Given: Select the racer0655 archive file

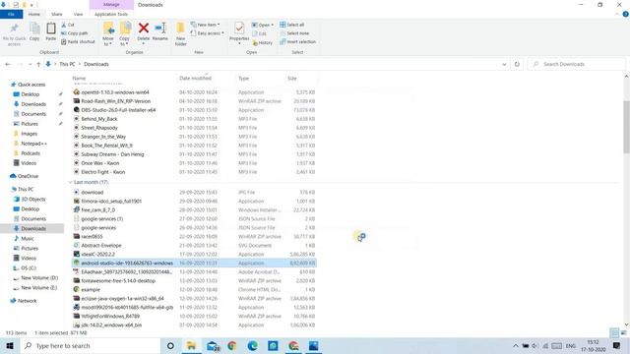Looking at the screenshot, I should (x=92, y=236).
